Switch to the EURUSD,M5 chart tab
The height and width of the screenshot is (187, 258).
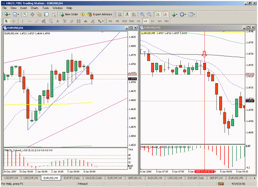point(236,178)
